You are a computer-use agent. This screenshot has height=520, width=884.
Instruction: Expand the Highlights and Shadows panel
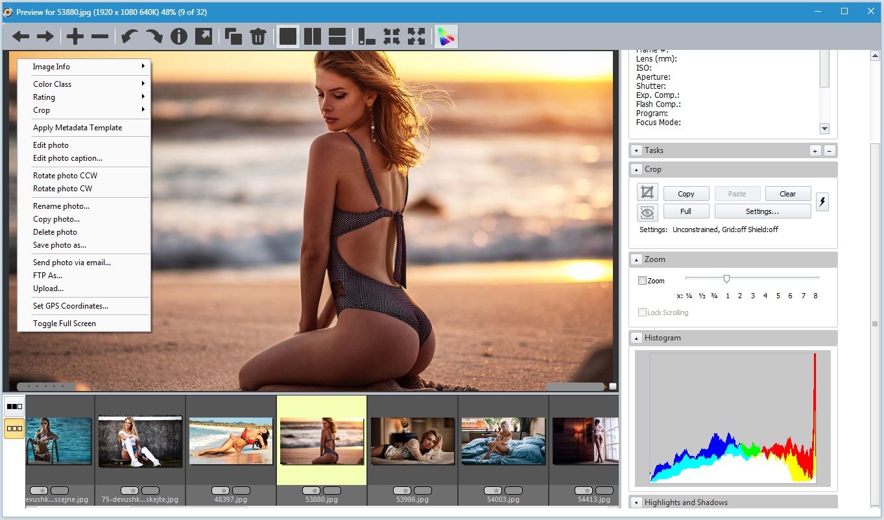point(636,502)
